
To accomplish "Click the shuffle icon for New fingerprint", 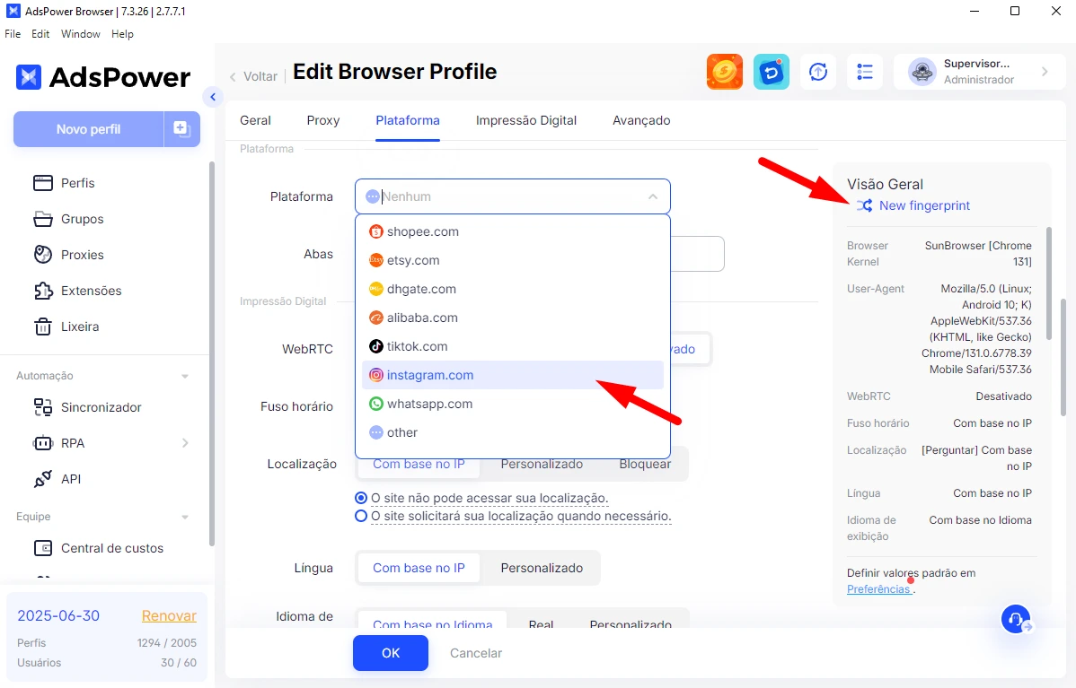I will (864, 205).
